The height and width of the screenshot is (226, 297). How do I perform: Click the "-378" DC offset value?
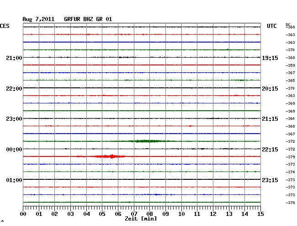point(290,203)
